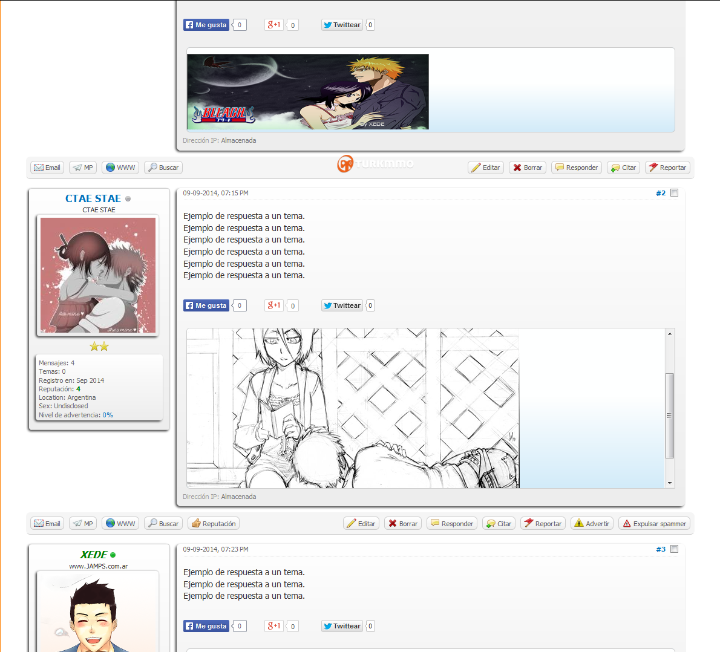The image size is (720, 652).
Task: Click "Location: Argentina" text
Action: point(67,397)
